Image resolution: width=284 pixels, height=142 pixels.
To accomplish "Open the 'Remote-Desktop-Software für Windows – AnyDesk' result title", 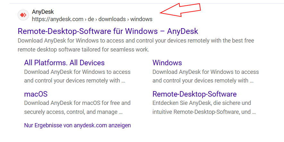I will [x=108, y=31].
